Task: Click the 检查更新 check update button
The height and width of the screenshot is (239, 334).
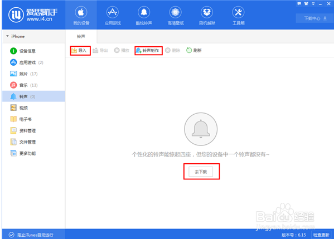Action: point(321,235)
